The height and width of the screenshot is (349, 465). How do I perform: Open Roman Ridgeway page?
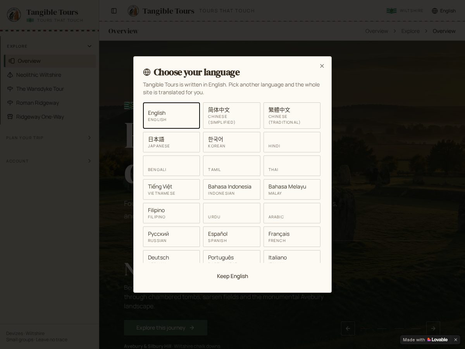[50, 103]
